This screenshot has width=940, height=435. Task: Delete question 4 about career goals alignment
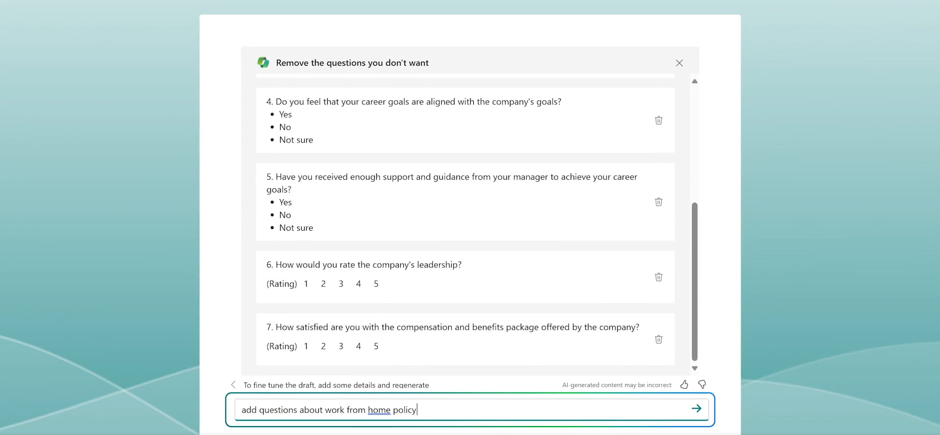tap(658, 121)
